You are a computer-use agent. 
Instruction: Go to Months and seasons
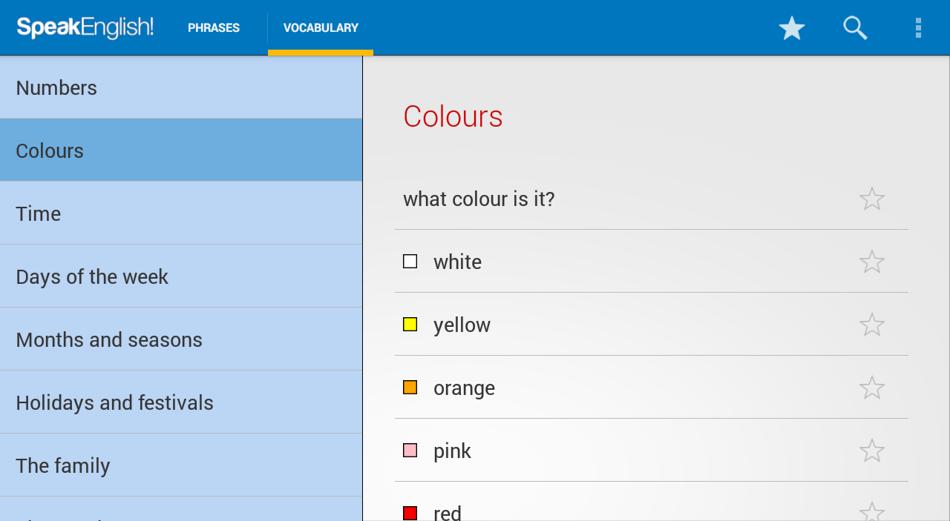[x=181, y=339]
